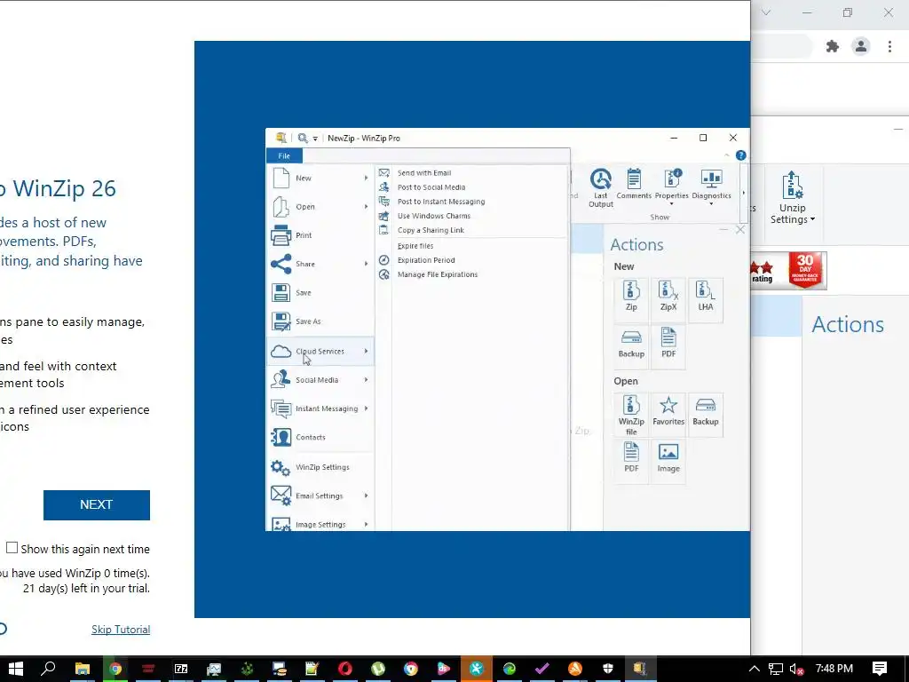
Task: Click the Opera icon in taskbar
Action: (x=345, y=669)
